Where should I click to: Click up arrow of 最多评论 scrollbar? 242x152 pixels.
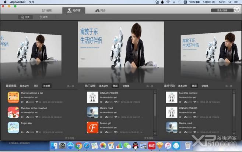click(x=234, y=92)
